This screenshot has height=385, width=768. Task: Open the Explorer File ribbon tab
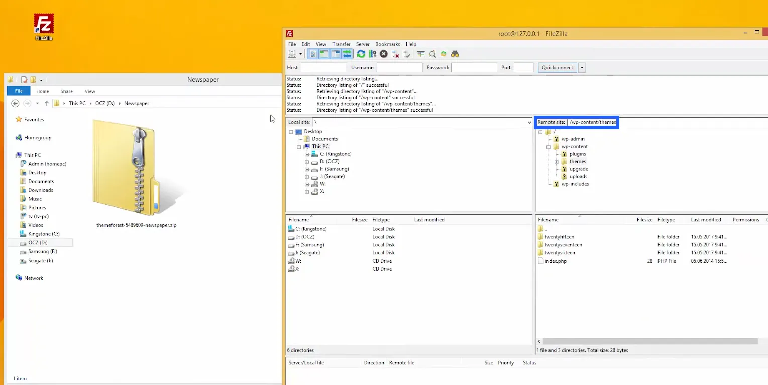pyautogui.click(x=19, y=91)
